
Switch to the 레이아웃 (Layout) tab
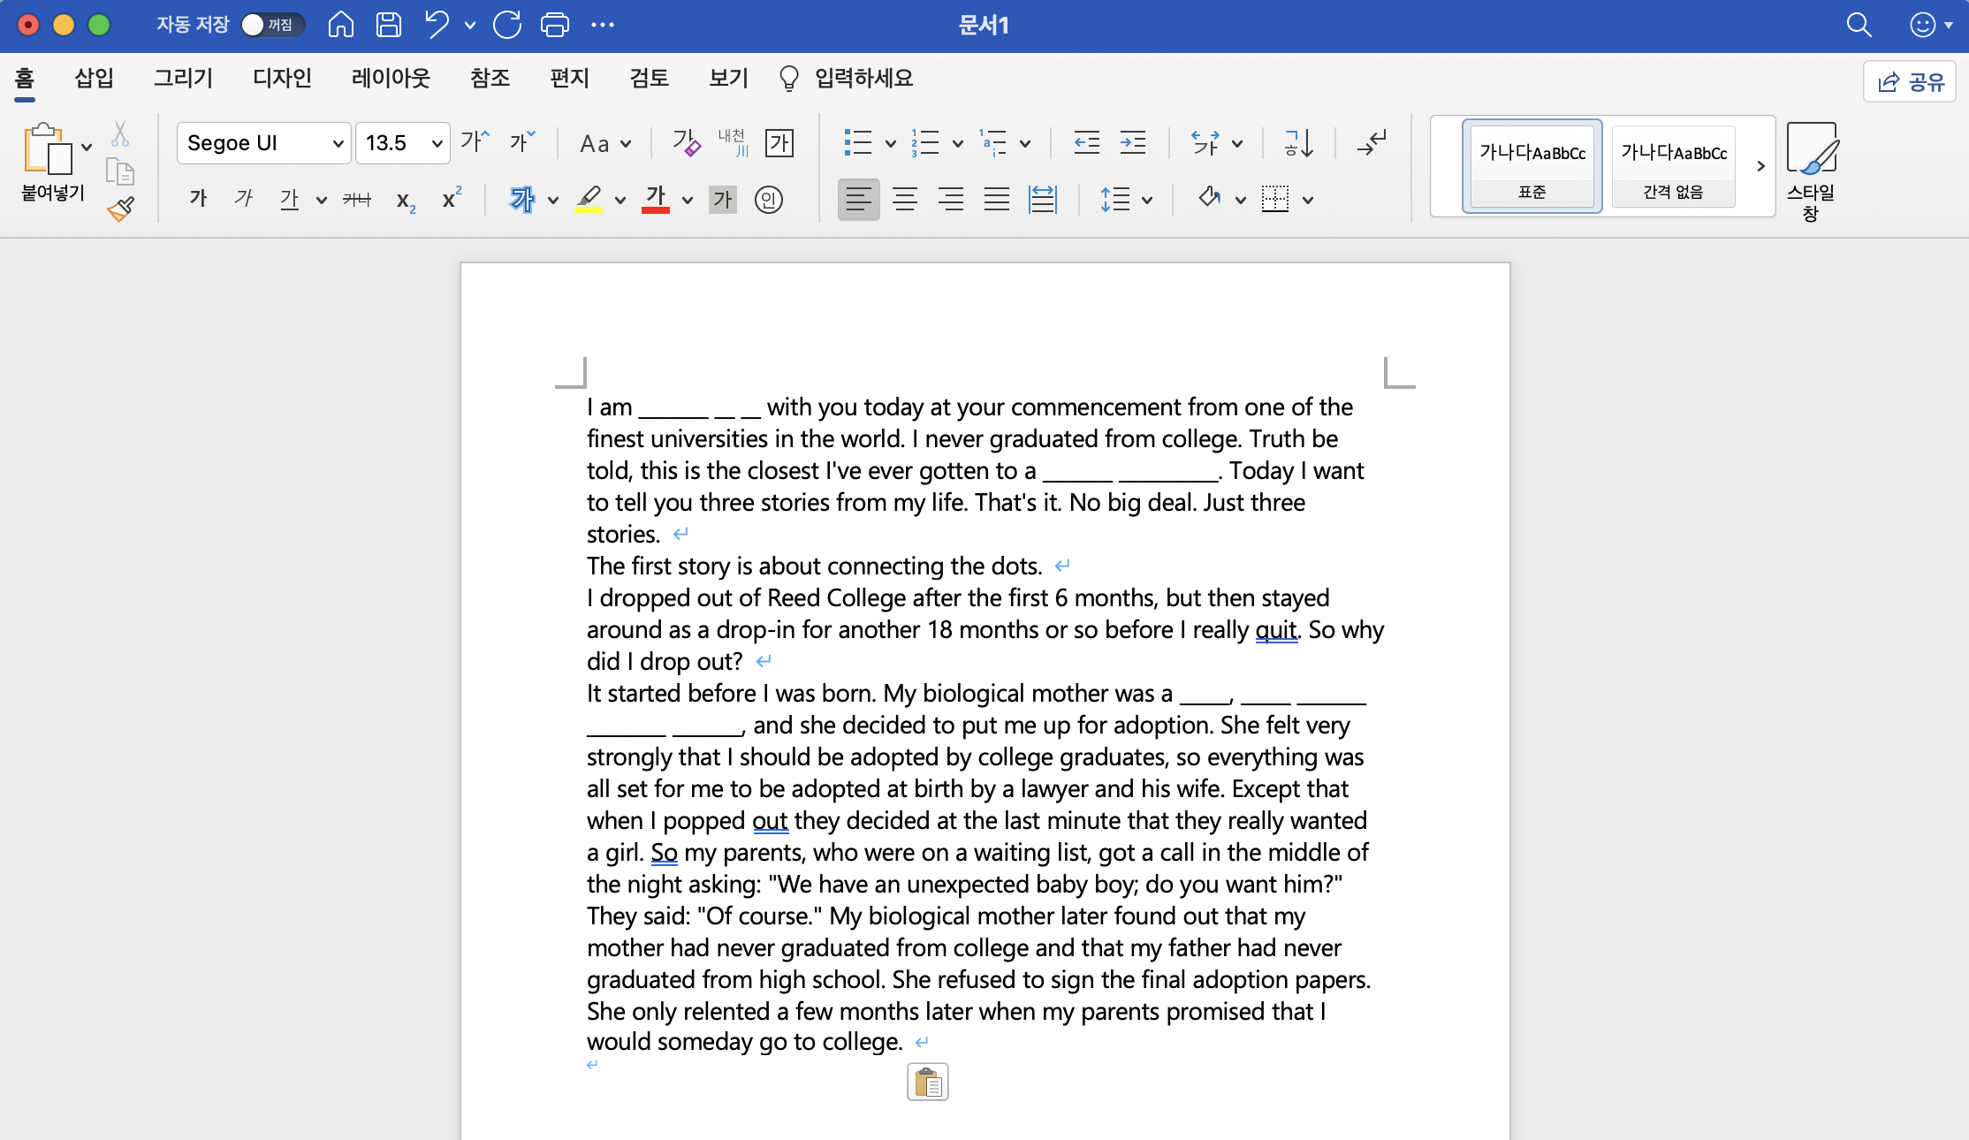point(390,79)
